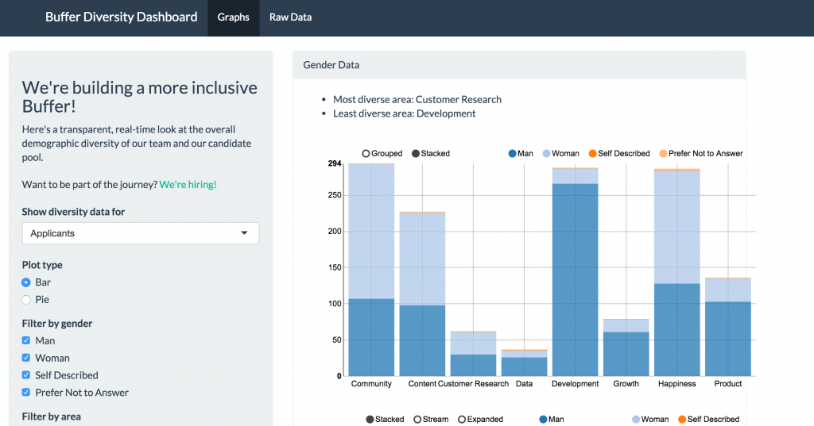Click the Filter by gender heading
Viewport: 814px width, 426px height.
coord(57,324)
